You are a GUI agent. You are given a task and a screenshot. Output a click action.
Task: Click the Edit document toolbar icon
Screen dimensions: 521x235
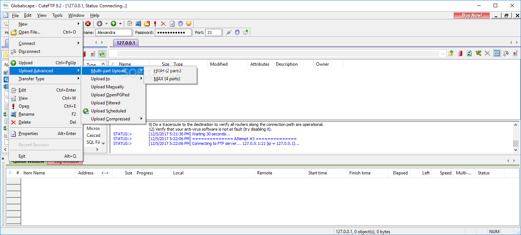coord(130,24)
